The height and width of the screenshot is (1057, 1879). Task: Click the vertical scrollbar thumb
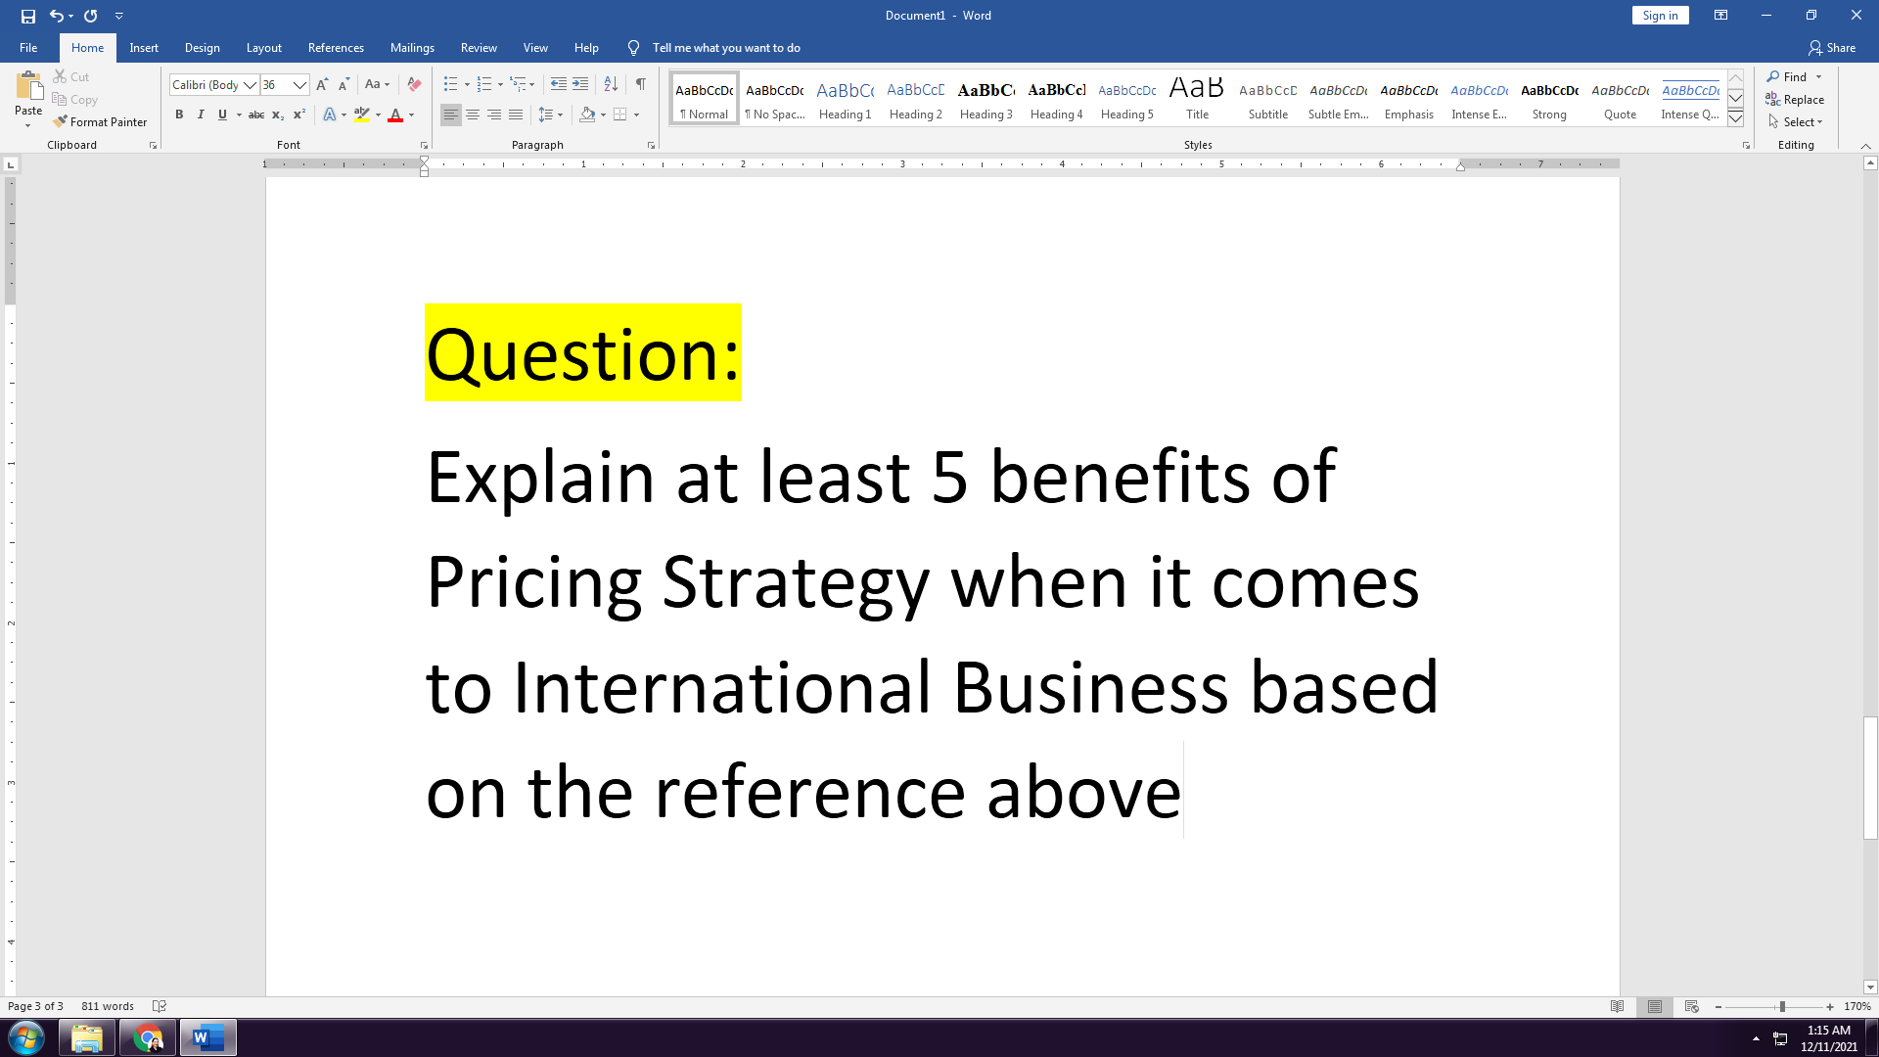(x=1870, y=778)
